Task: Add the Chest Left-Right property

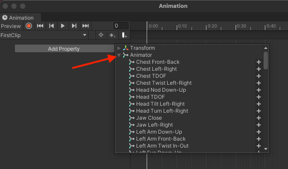Action: [x=259, y=69]
